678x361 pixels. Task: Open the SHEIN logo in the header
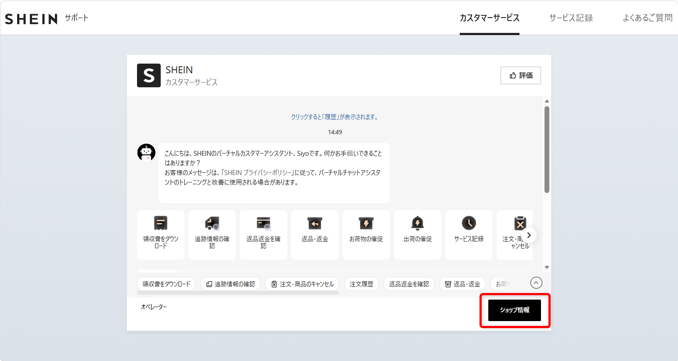[31, 19]
